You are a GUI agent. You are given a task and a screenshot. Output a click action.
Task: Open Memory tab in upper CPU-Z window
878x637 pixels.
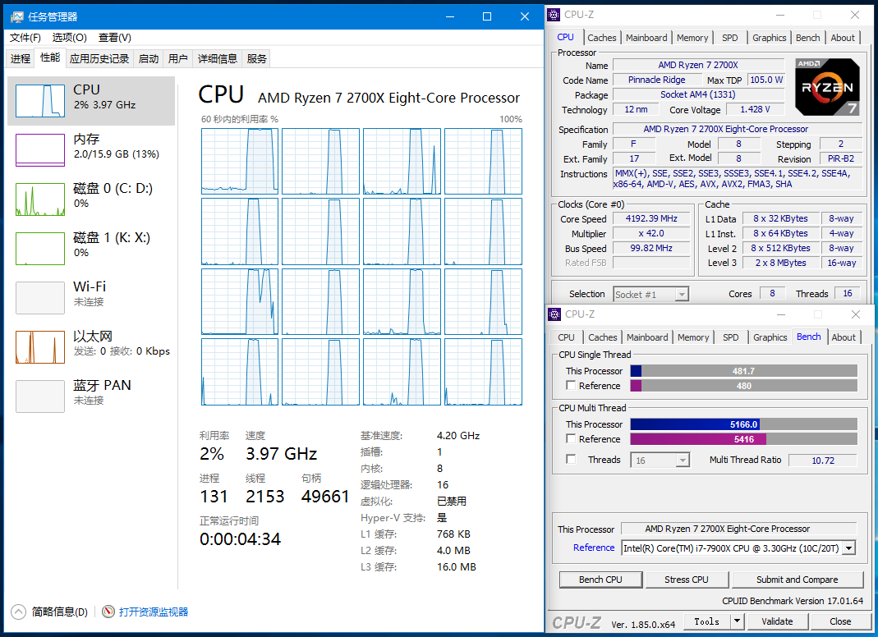(692, 38)
